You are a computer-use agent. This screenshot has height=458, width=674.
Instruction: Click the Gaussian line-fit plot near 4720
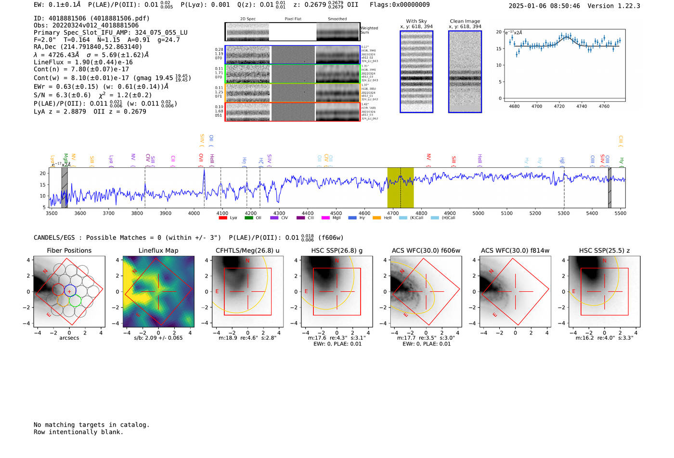point(564,65)
